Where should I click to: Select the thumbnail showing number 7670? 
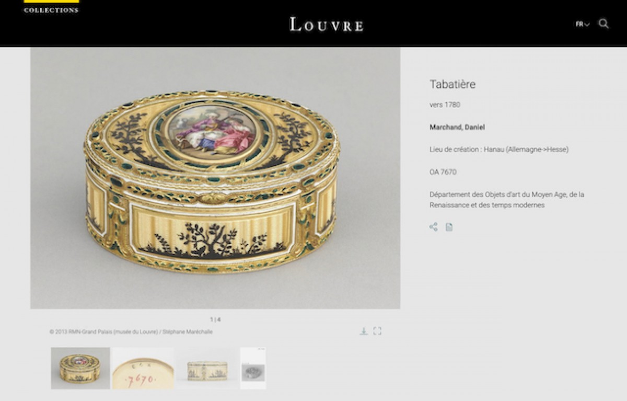(x=143, y=368)
